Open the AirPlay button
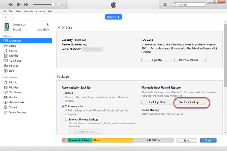 (62, 5)
